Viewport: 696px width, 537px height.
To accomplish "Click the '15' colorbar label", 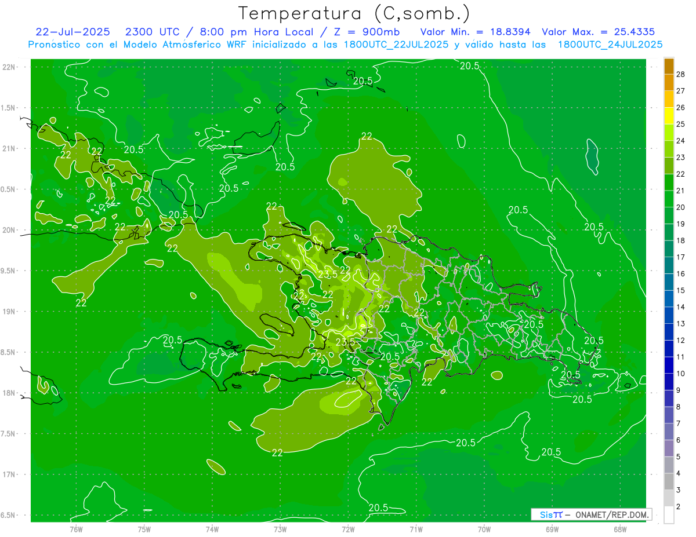I will pyautogui.click(x=681, y=290).
